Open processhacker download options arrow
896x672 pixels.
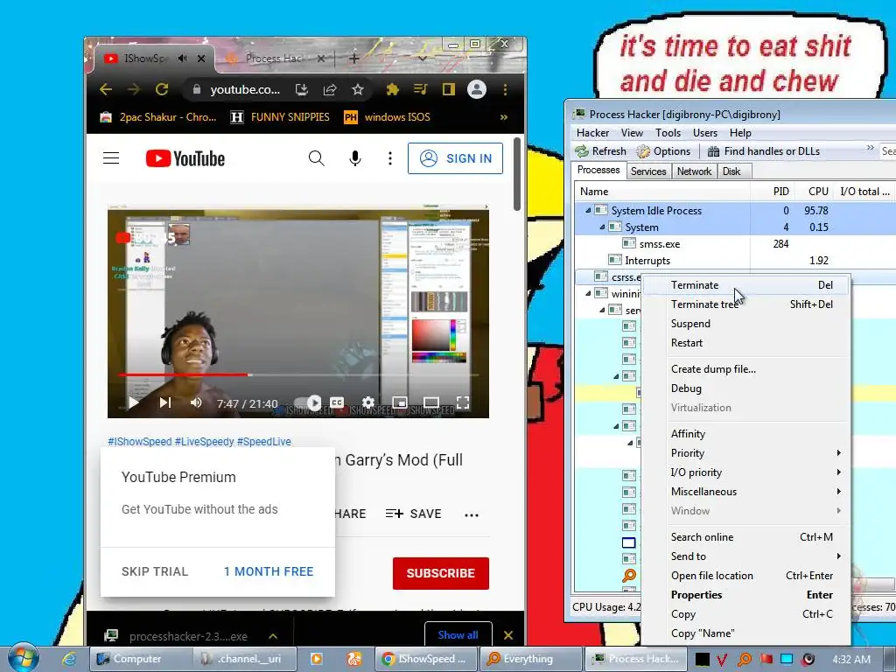coord(273,636)
